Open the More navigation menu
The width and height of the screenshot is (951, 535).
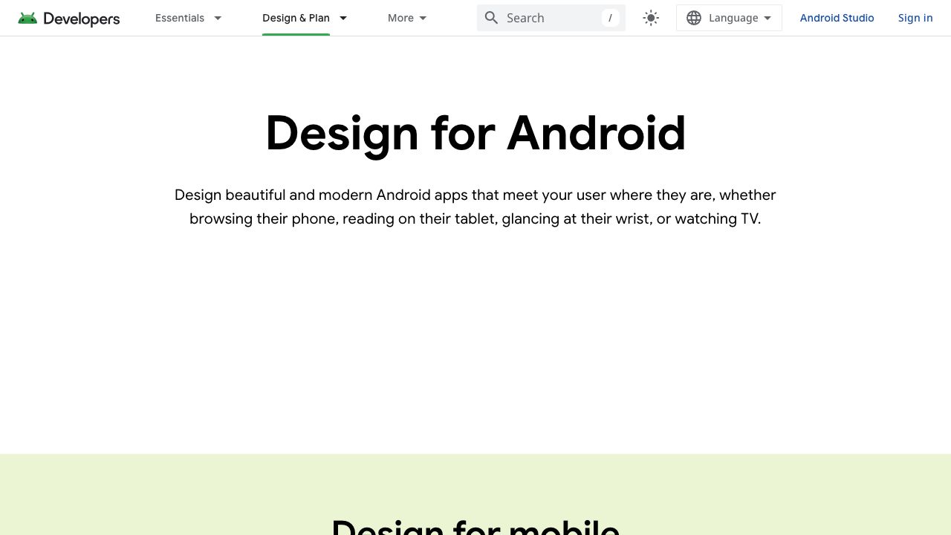pyautogui.click(x=400, y=17)
